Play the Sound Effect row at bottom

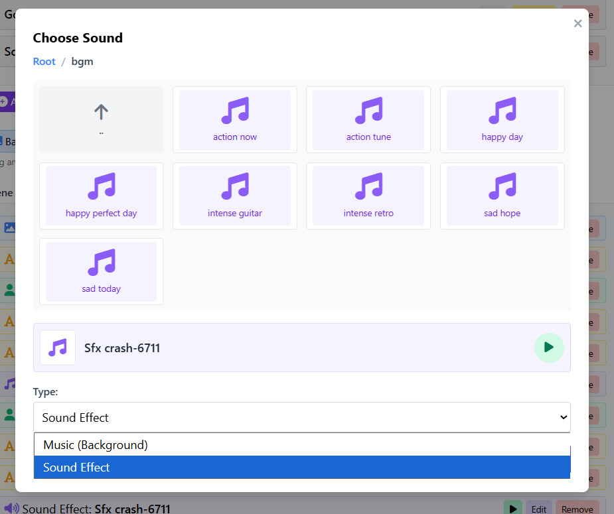[512, 509]
